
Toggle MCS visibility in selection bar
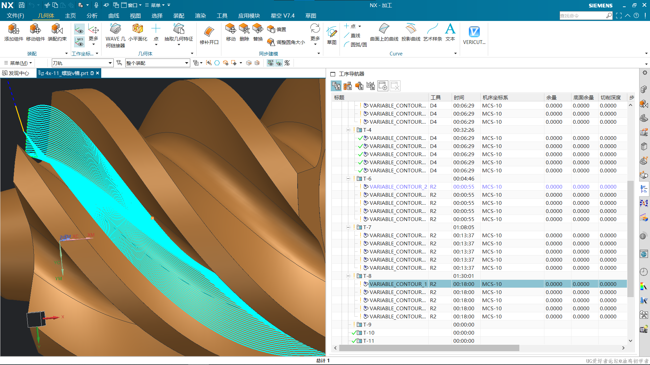tap(270, 63)
